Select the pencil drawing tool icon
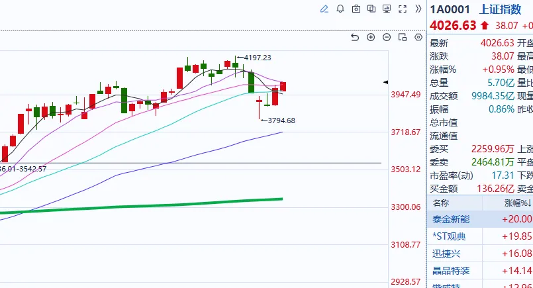Image resolution: width=533 pixels, height=288 pixels. (324, 9)
